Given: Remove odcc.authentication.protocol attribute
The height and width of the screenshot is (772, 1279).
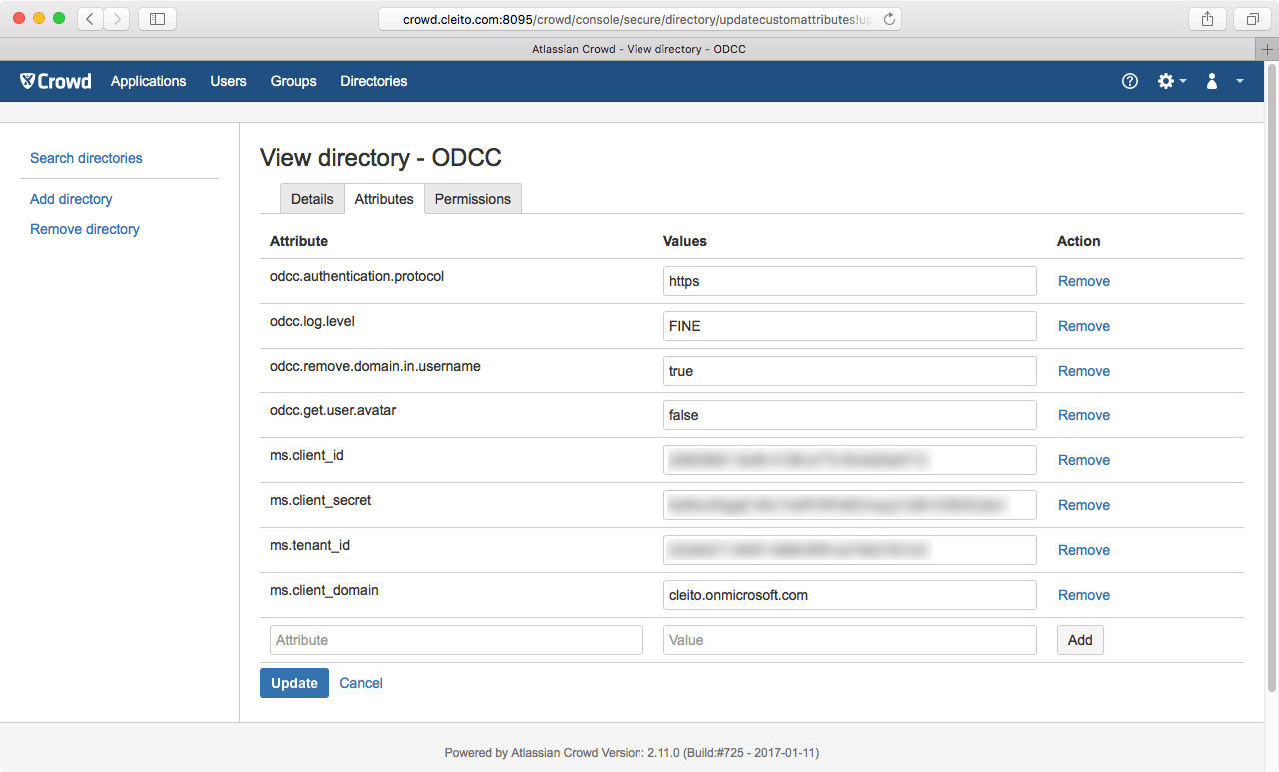Looking at the screenshot, I should tap(1084, 281).
